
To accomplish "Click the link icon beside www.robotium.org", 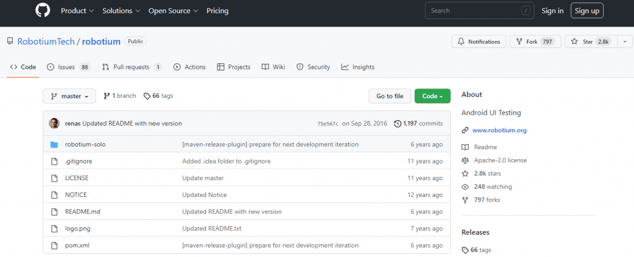I will click(465, 131).
